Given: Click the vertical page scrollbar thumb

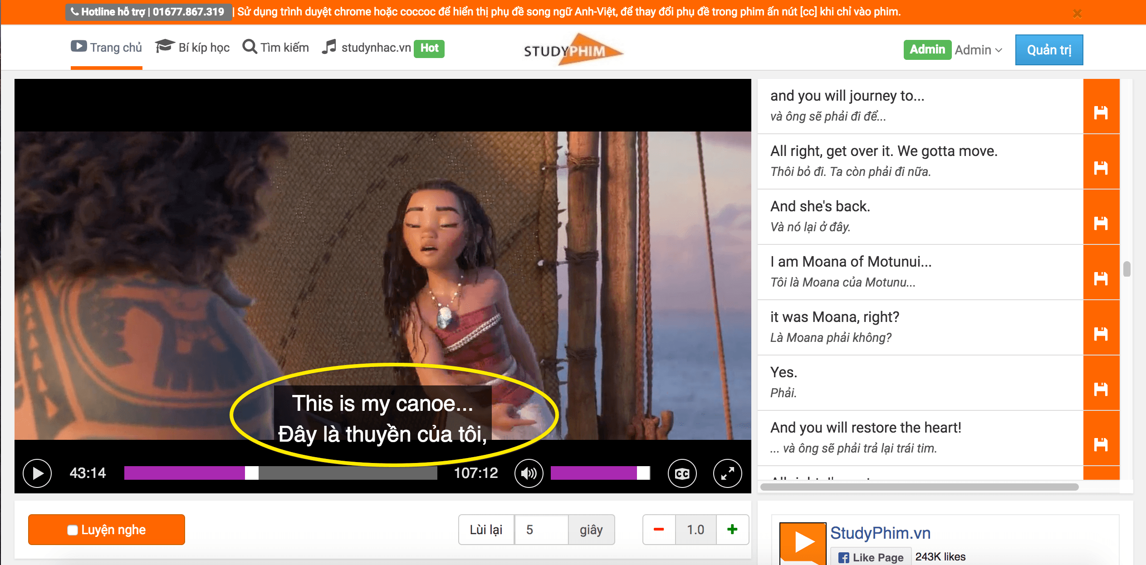Looking at the screenshot, I should 1127,269.
